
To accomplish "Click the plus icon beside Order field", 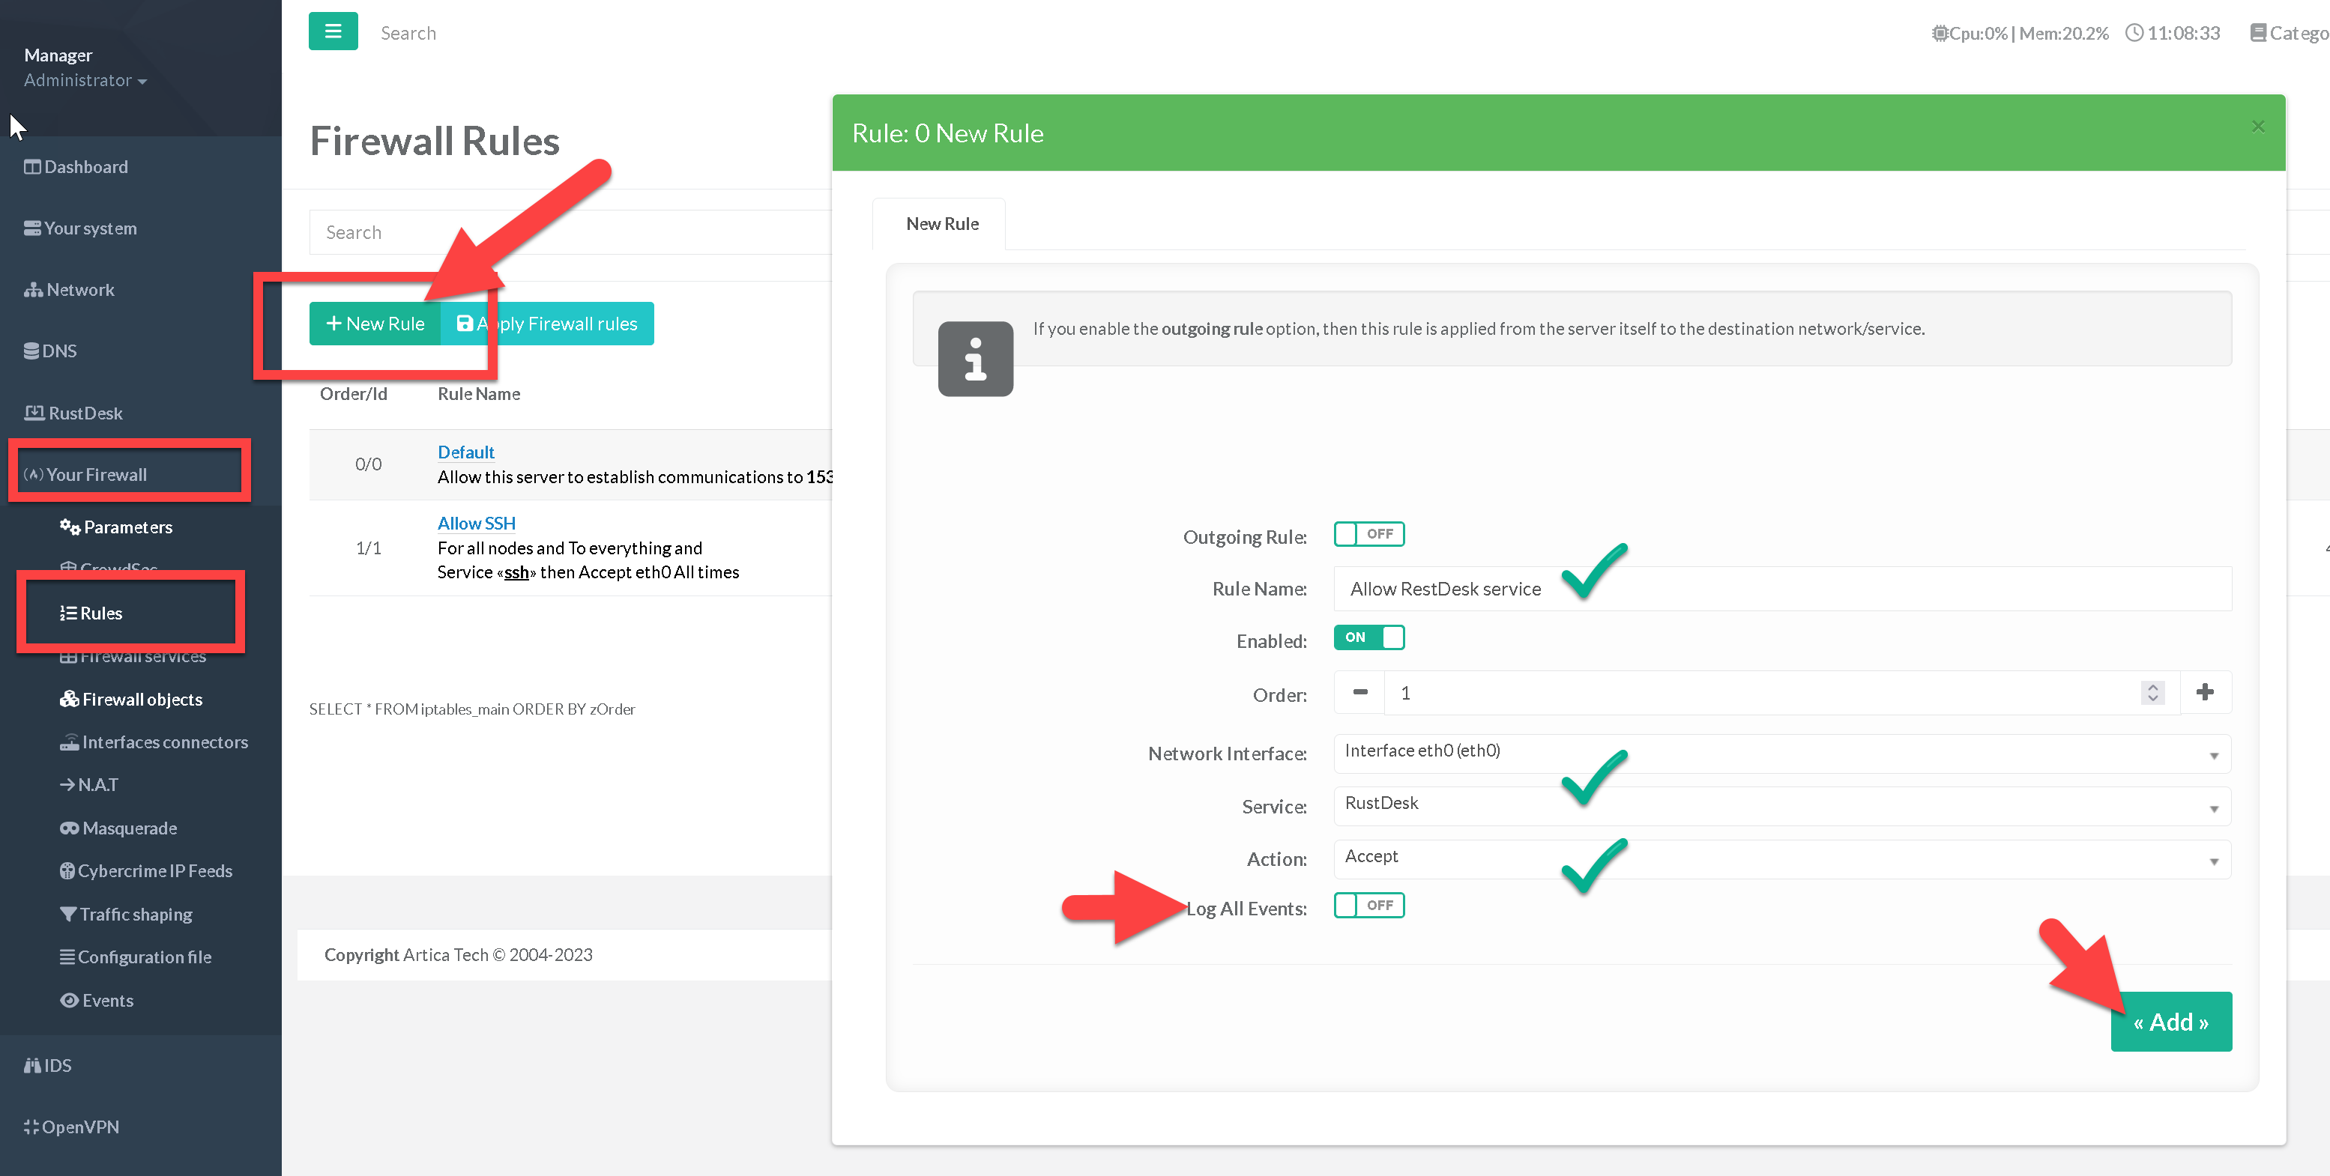I will 2204,692.
